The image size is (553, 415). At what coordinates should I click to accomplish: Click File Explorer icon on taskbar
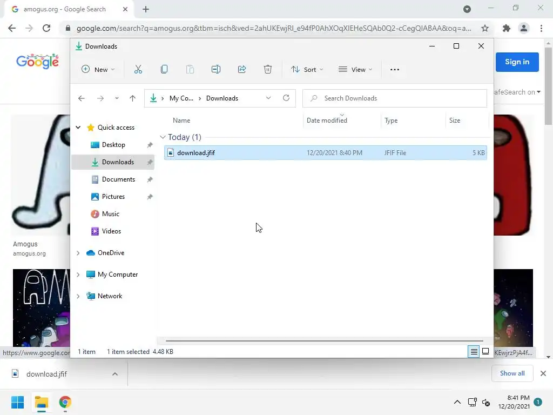tap(41, 402)
